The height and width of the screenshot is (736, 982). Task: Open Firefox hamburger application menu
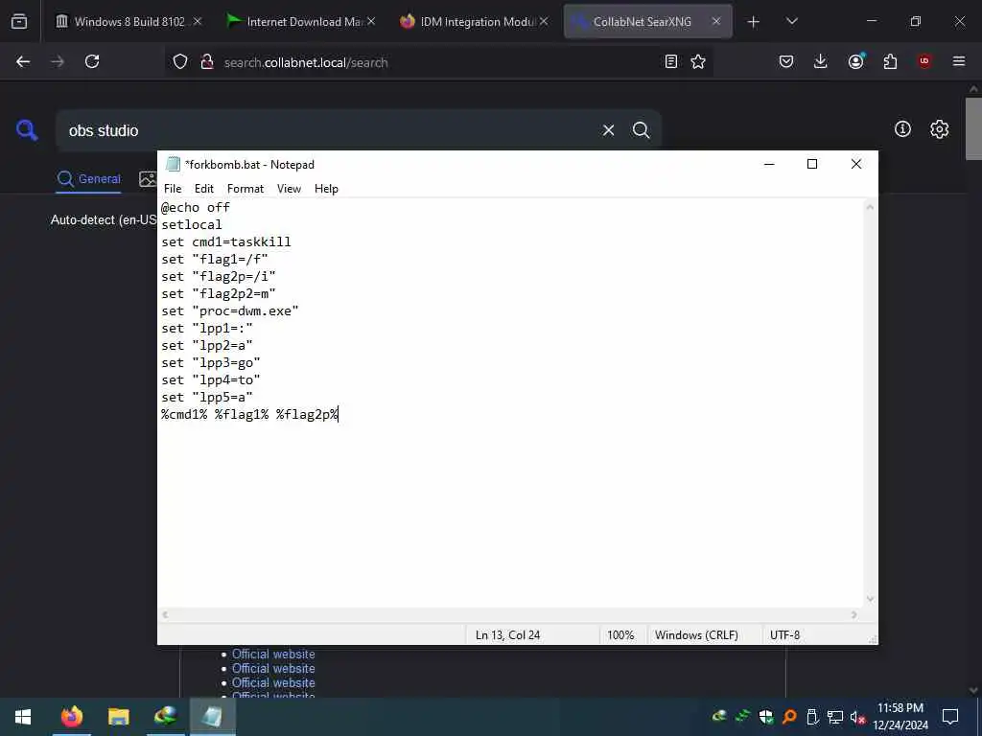(x=959, y=61)
